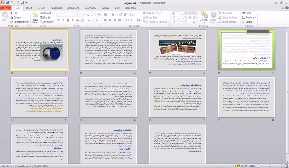Click Increase Font Size icon

point(88,14)
